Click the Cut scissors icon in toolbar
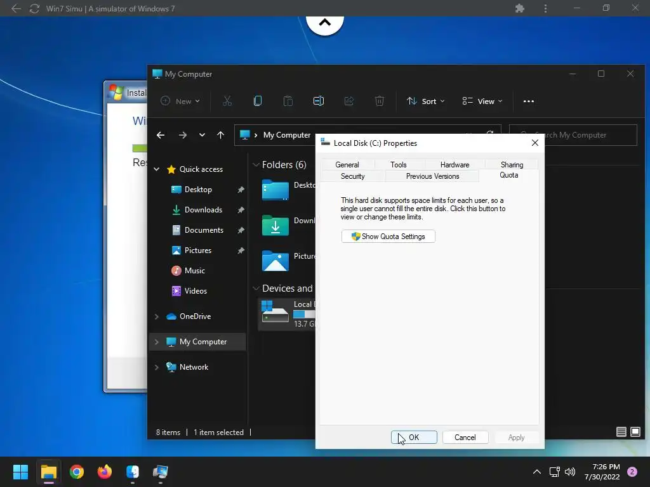The width and height of the screenshot is (650, 487). [227, 101]
